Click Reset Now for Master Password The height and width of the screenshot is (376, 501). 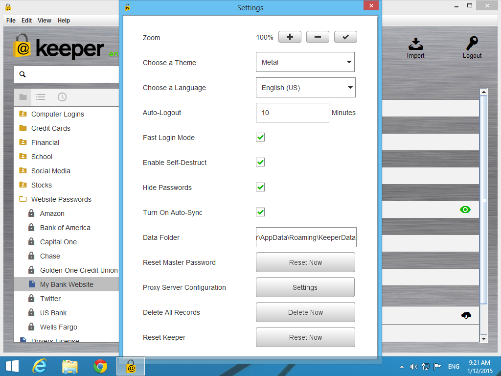pos(305,262)
